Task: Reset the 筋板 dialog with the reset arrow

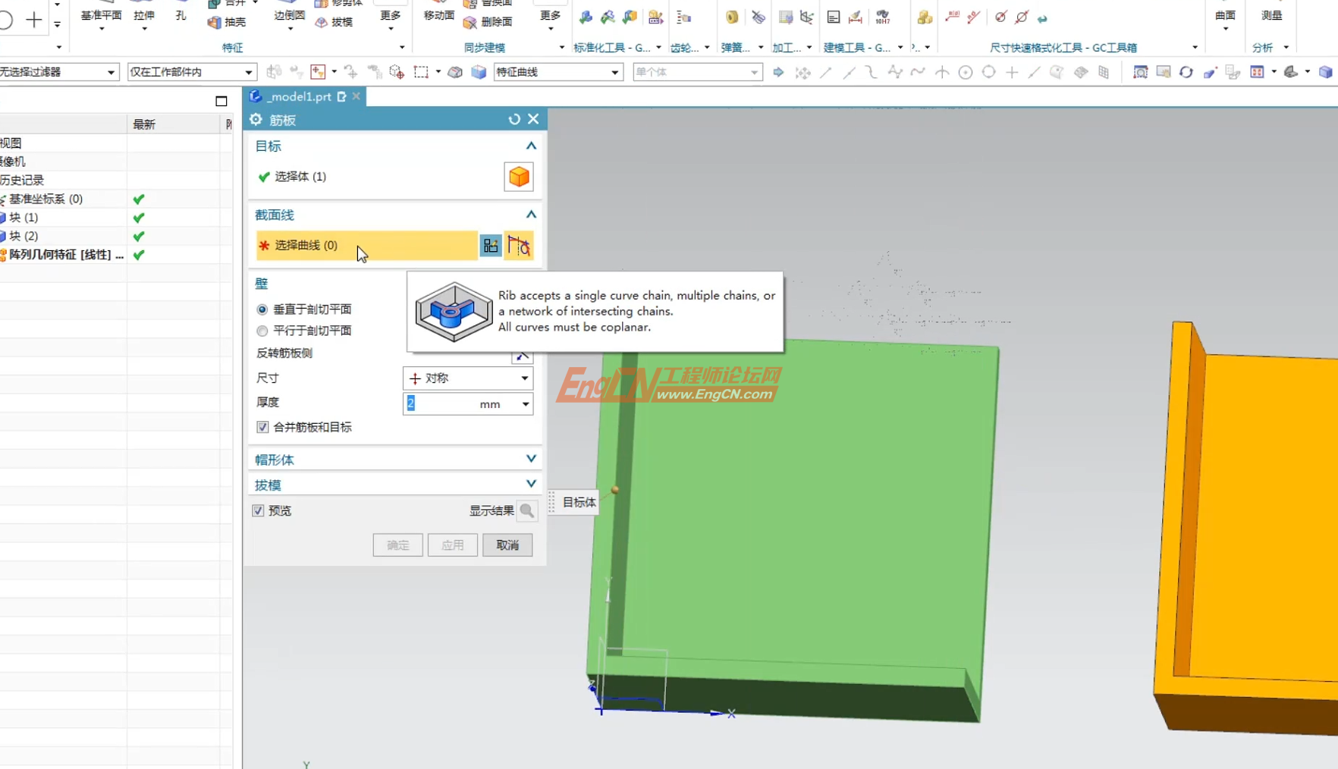Action: 514,119
